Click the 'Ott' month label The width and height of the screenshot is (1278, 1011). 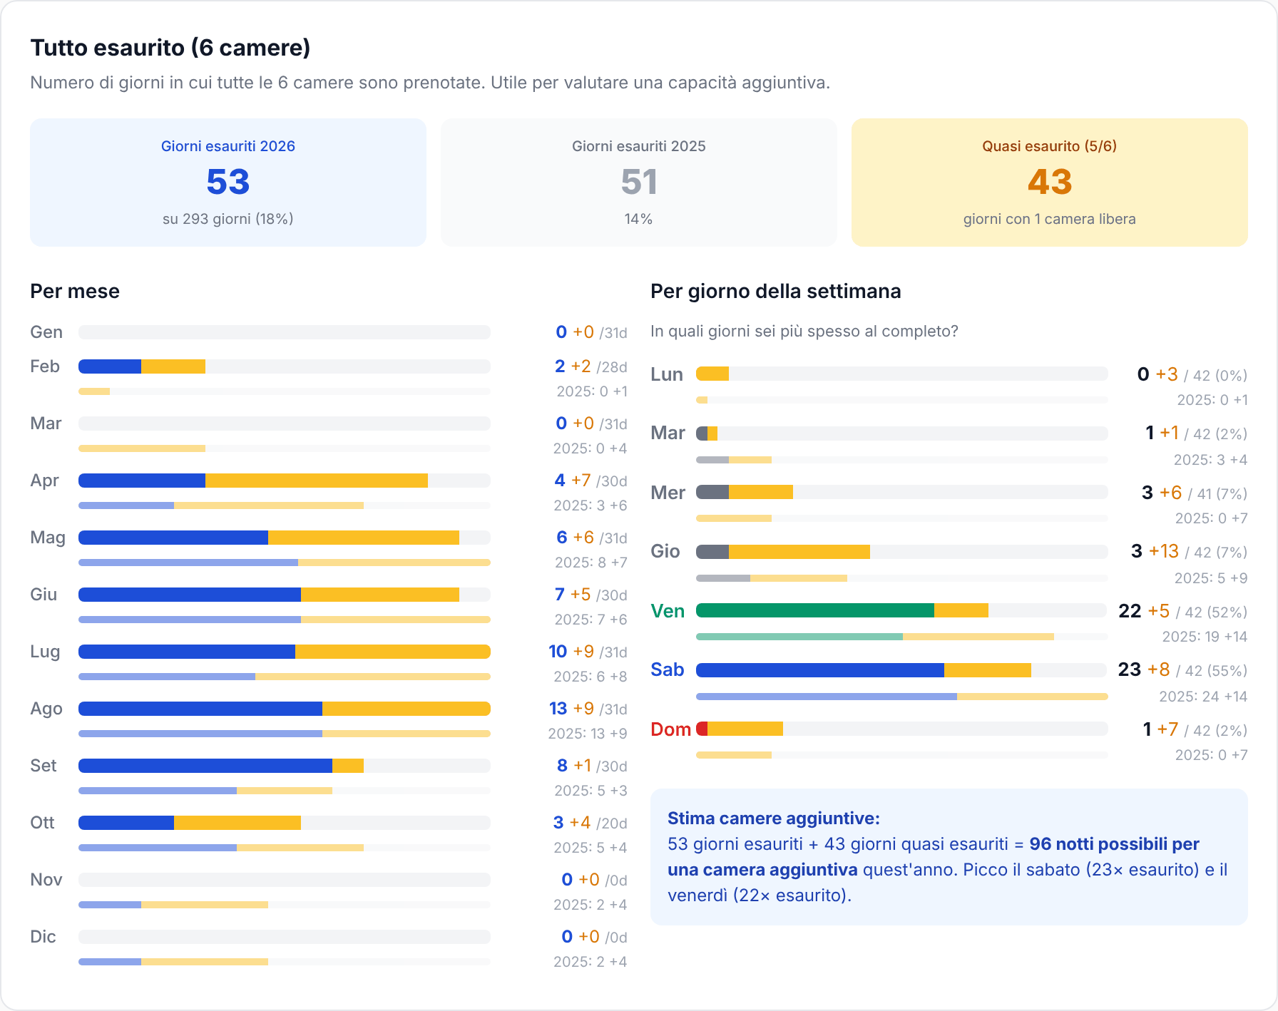click(42, 823)
